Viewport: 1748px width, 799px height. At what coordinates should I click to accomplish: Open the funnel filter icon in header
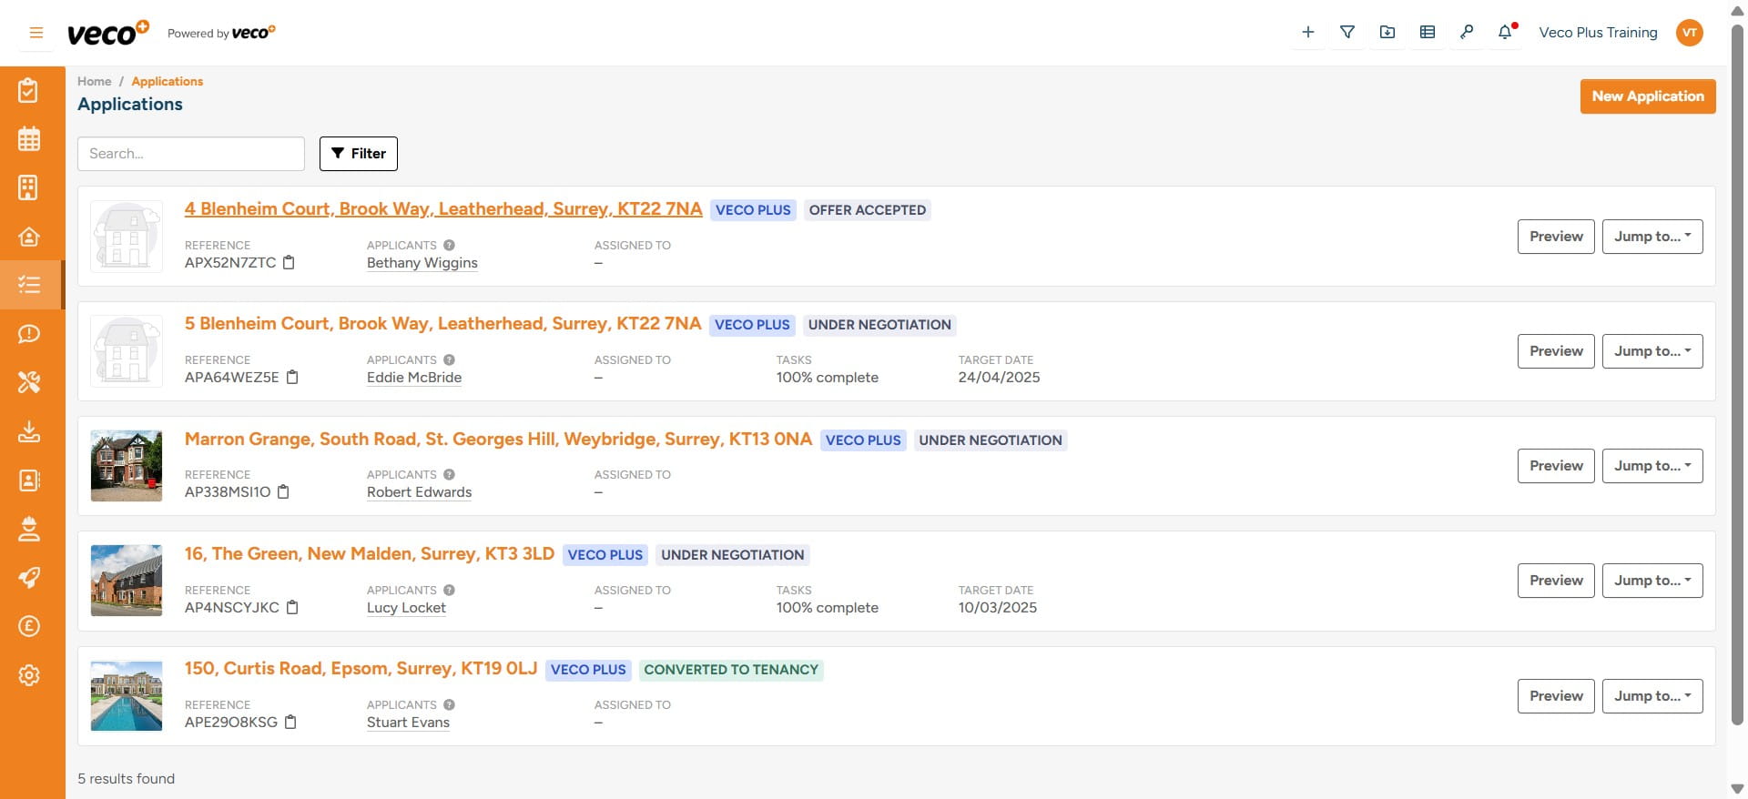click(x=1347, y=32)
